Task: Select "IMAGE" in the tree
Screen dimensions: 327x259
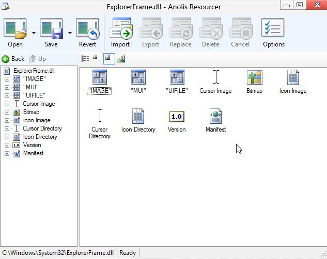Action: tap(35, 79)
